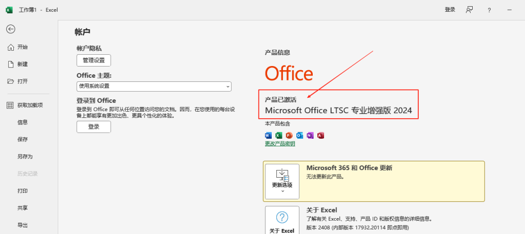Click the grid icon beside 获取加载项
The width and height of the screenshot is (525, 234).
(x=10, y=105)
